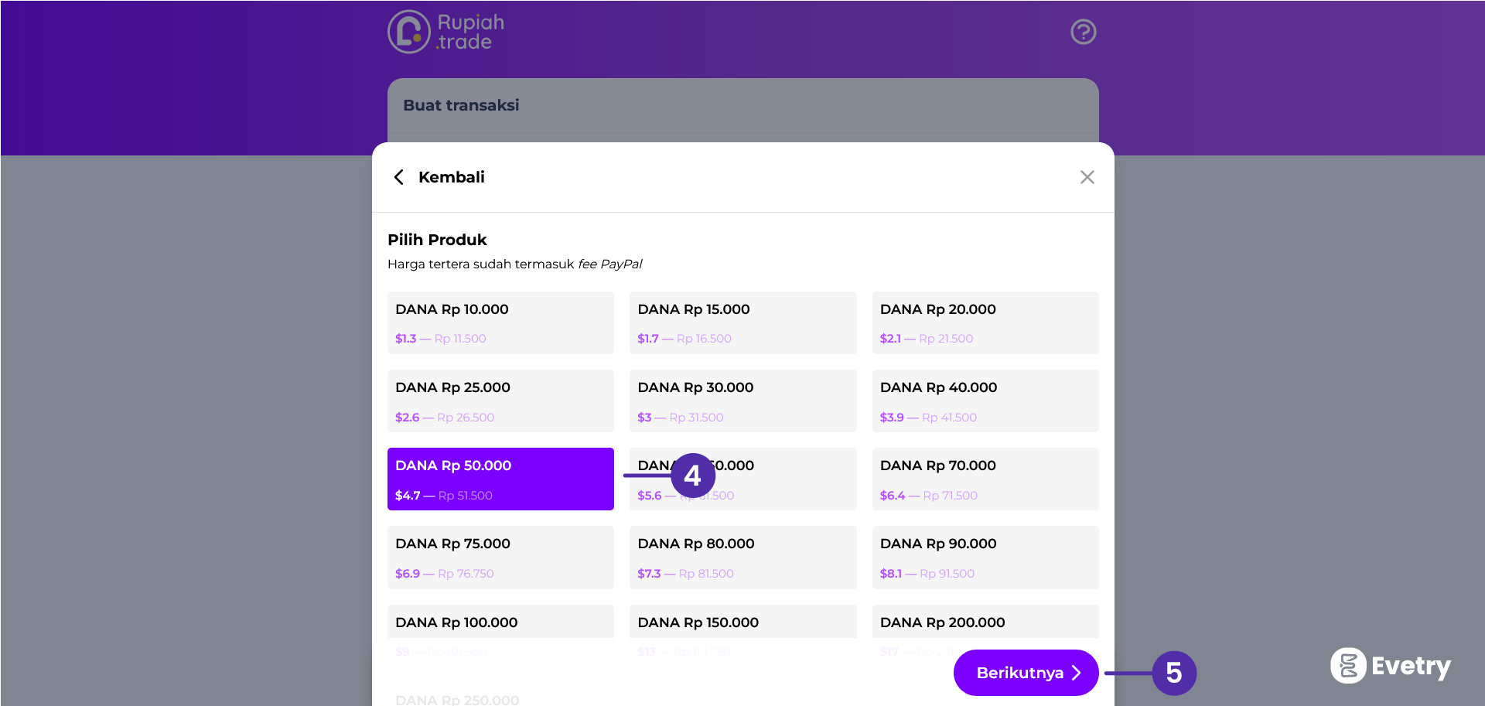Select the DANA Rp 30.000 card

click(742, 401)
